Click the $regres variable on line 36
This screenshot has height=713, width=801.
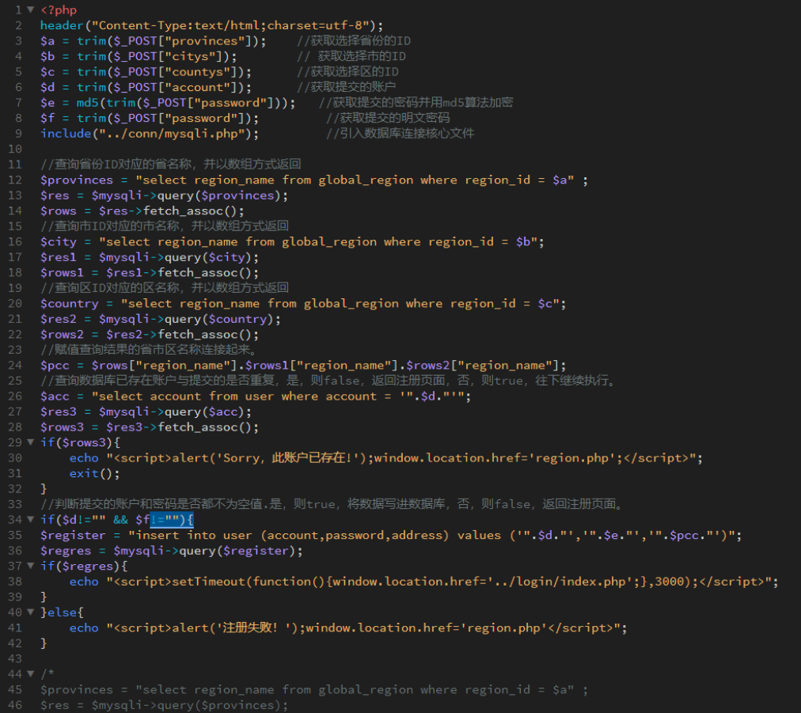tap(66, 551)
